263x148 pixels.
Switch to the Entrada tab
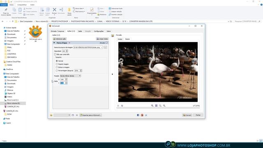58,31
